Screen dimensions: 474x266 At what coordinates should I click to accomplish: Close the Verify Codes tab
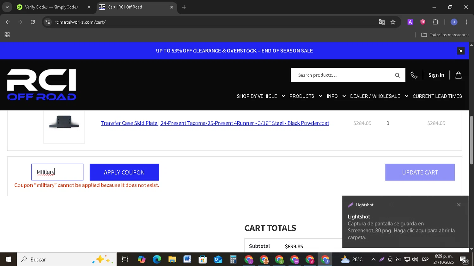89,7
